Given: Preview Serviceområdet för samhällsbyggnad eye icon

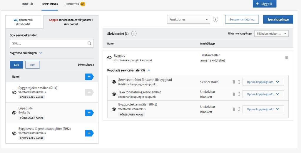Looking at the screenshot, I should [114, 82].
